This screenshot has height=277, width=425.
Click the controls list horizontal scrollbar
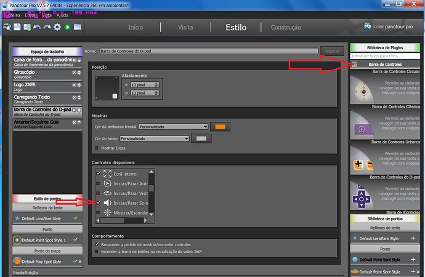(122, 220)
